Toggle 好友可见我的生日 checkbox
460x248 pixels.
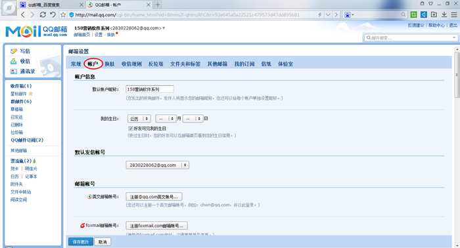click(131, 128)
